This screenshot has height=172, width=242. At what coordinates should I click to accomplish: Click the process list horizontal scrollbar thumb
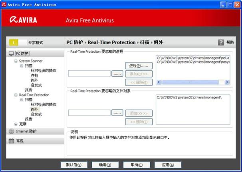point(190,82)
